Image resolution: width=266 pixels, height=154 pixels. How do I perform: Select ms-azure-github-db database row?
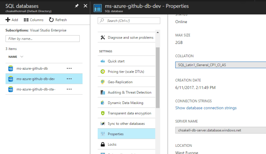(32, 68)
